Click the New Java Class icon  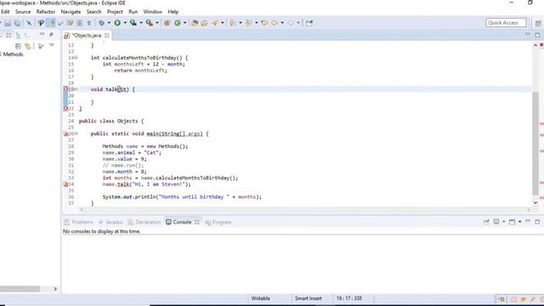pos(178,23)
